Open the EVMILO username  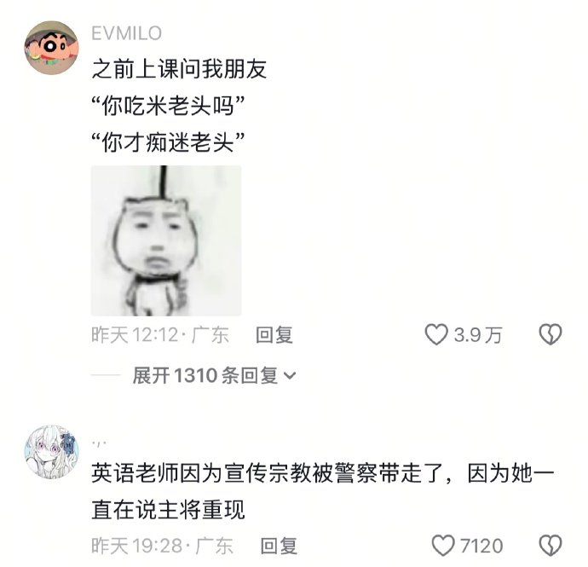pos(127,33)
